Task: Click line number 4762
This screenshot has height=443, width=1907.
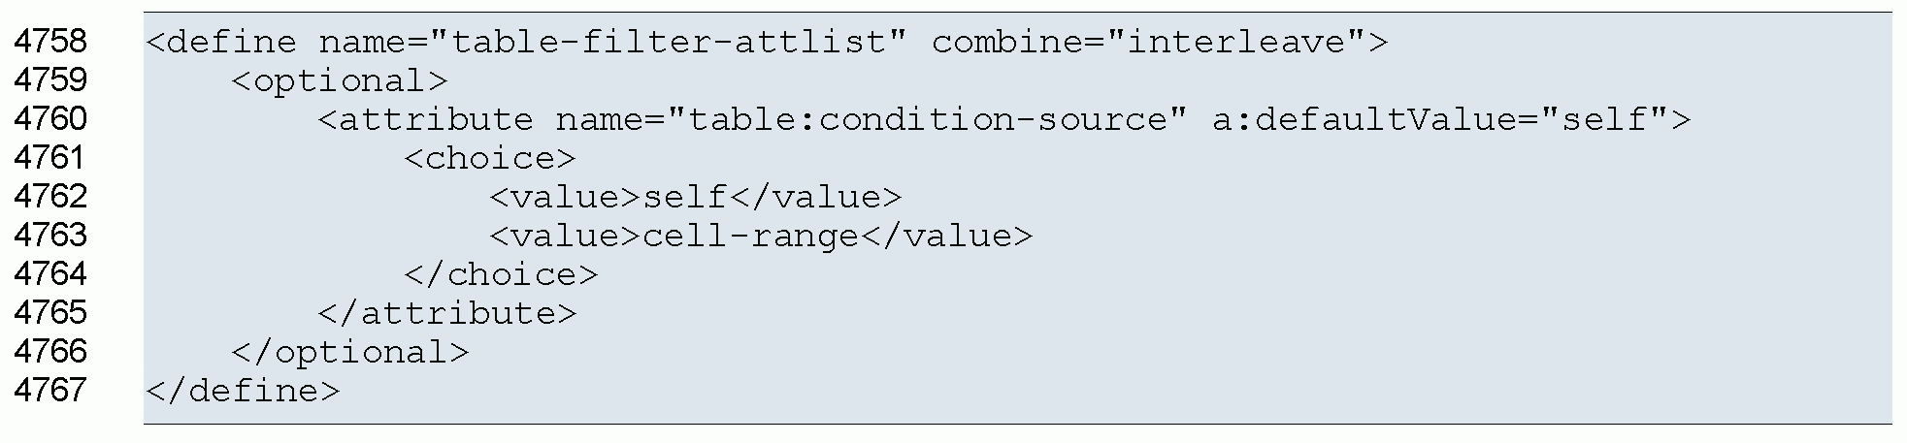Action: 50,197
